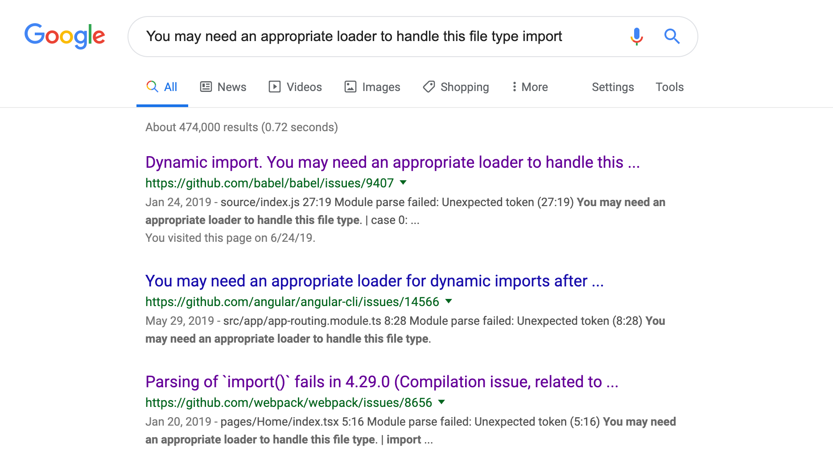This screenshot has height=464, width=833.
Task: Expand arrow beside babel issues 9407 URL
Action: click(x=403, y=182)
